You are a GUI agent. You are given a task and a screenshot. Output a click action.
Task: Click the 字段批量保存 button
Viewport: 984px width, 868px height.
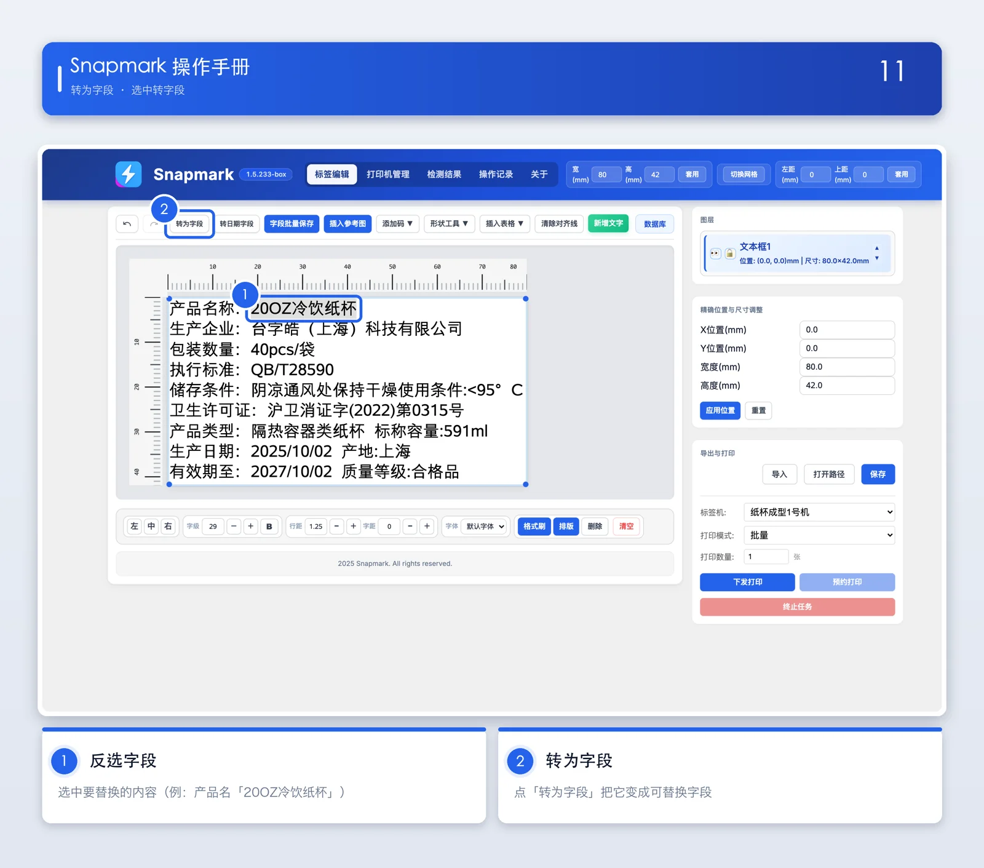[292, 224]
